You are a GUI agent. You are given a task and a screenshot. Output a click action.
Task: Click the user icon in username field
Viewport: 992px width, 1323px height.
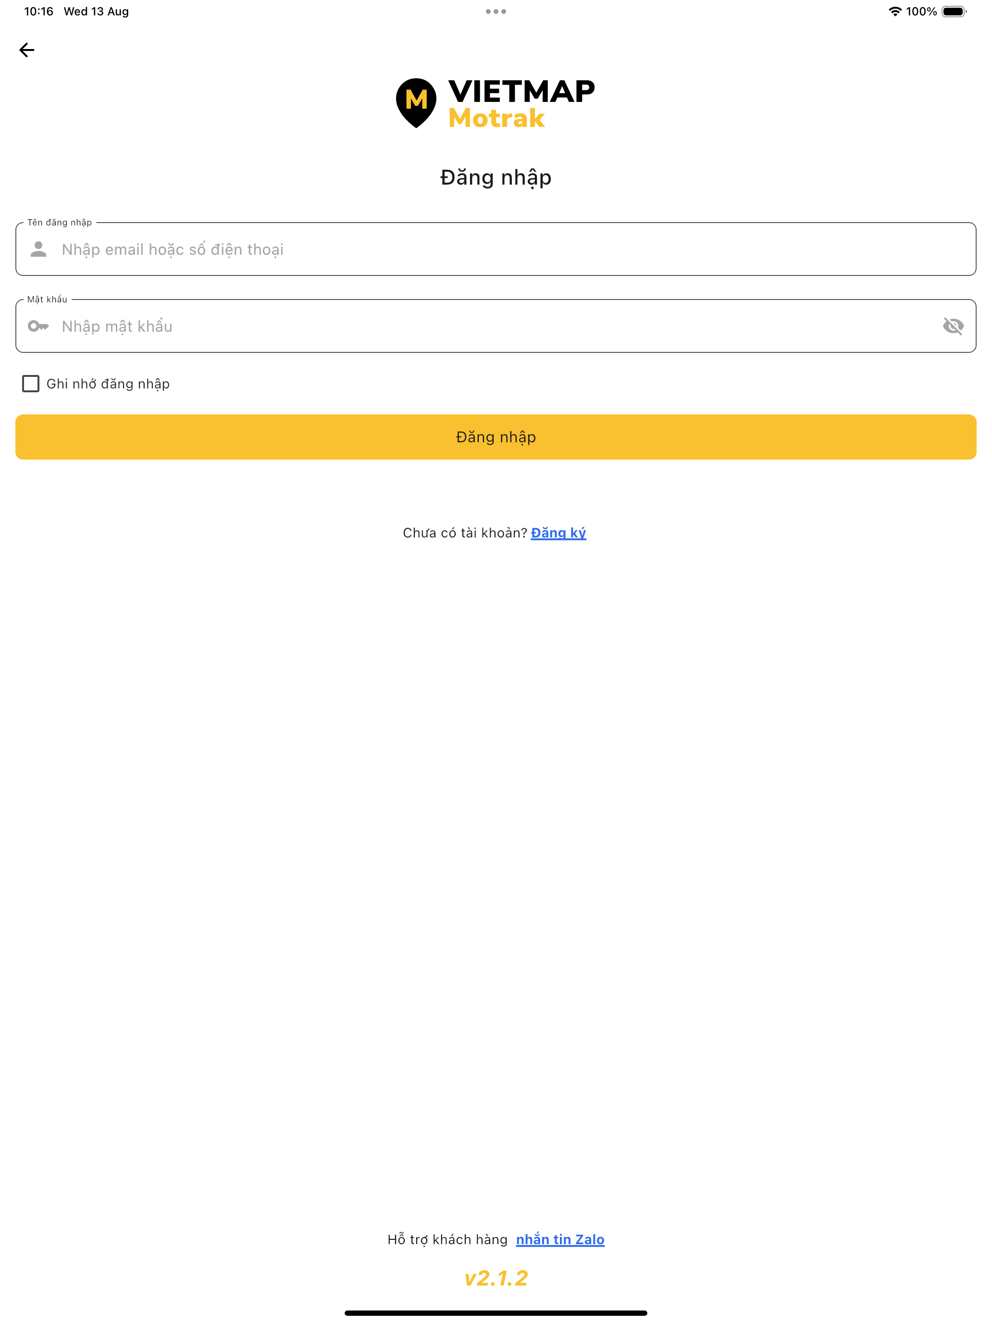click(x=39, y=249)
